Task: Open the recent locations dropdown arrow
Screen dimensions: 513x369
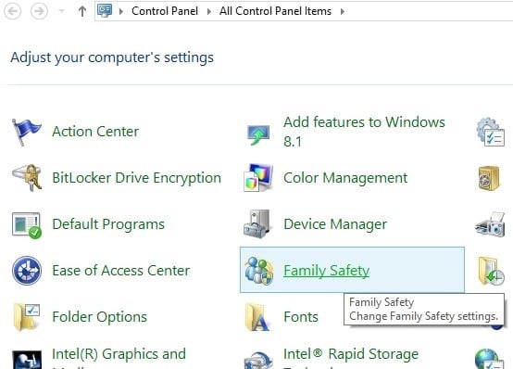Action: pos(61,11)
